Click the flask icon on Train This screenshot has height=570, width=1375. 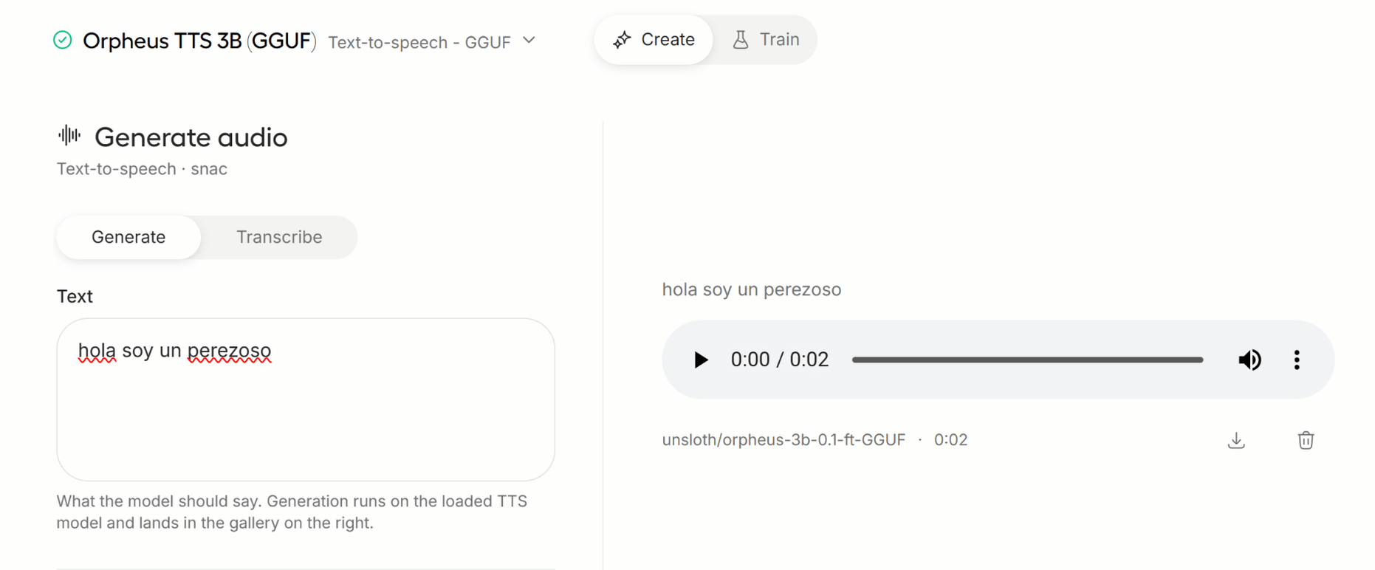(x=741, y=40)
